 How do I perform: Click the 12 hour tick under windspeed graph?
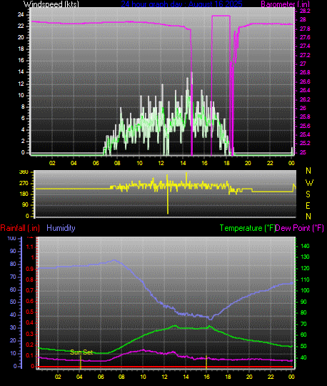[161, 163]
